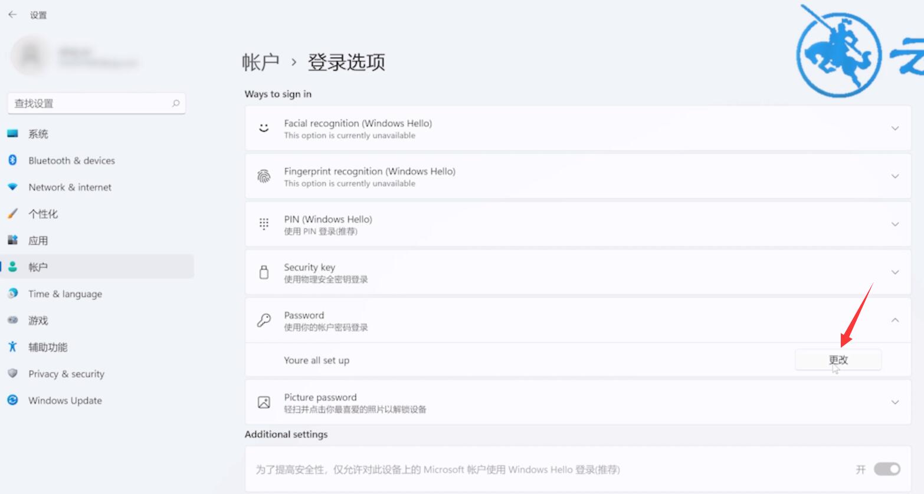Click the Facial recognition smiley icon

point(264,128)
